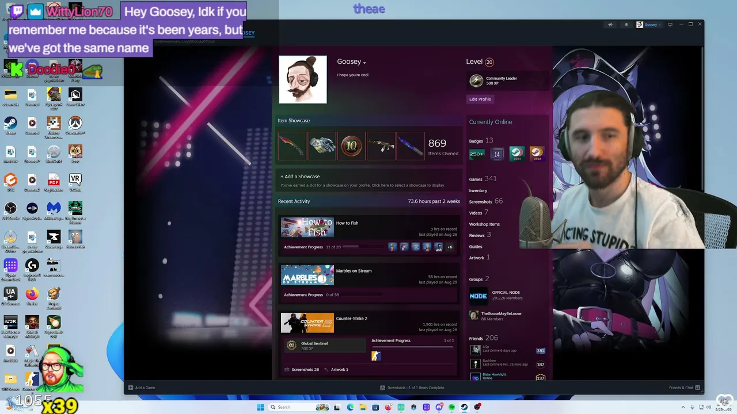The image size is (737, 414).
Task: Click the Goosey profile avatar picture
Action: coord(303,79)
